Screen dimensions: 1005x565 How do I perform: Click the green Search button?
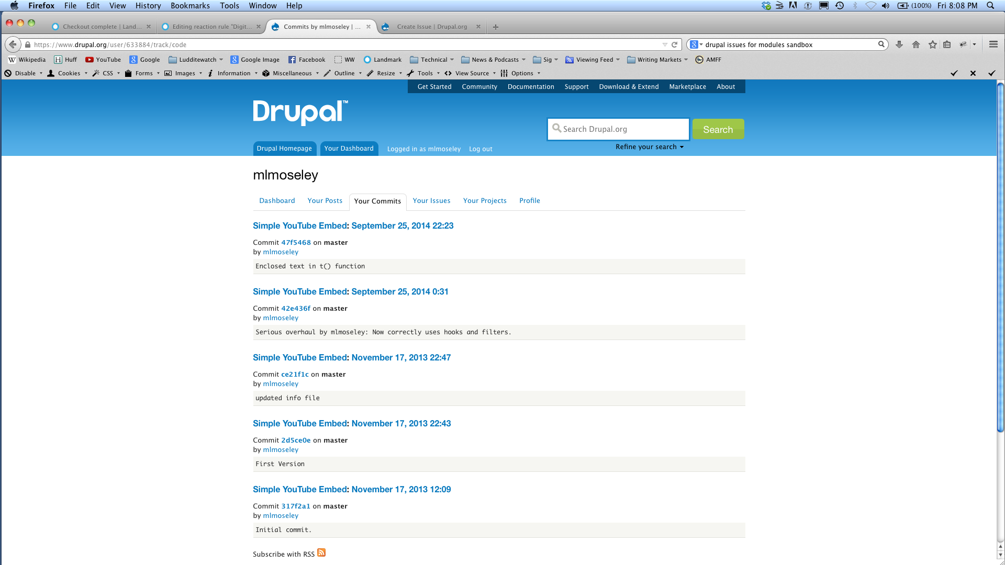(x=718, y=129)
